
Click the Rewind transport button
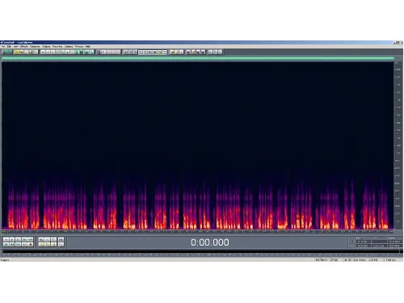tap(12, 244)
